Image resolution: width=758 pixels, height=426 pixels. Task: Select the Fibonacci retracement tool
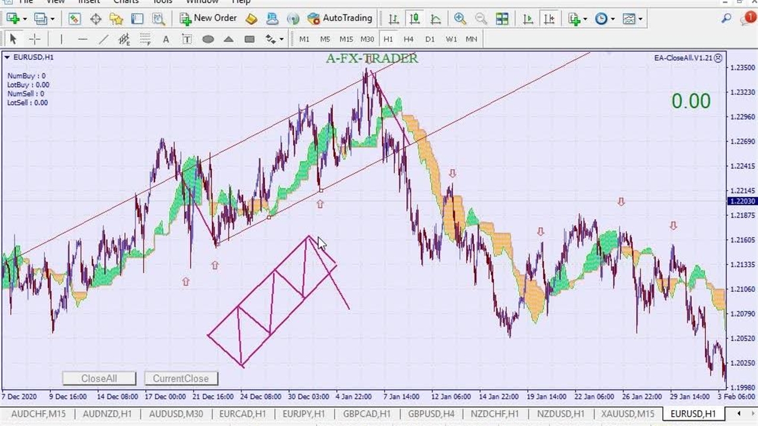[x=145, y=39]
